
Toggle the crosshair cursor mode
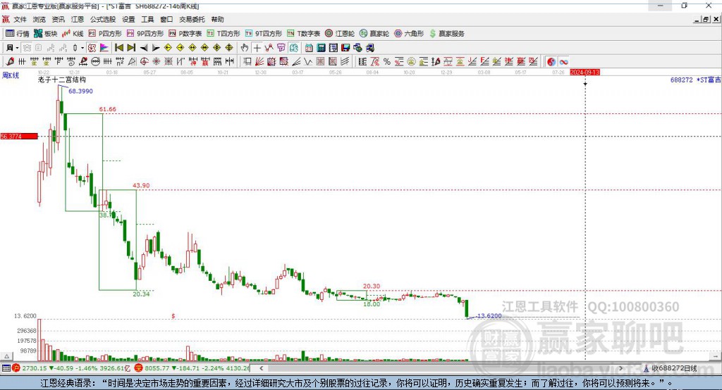click(x=257, y=48)
